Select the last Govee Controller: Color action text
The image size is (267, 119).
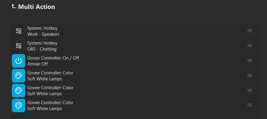[50, 103]
